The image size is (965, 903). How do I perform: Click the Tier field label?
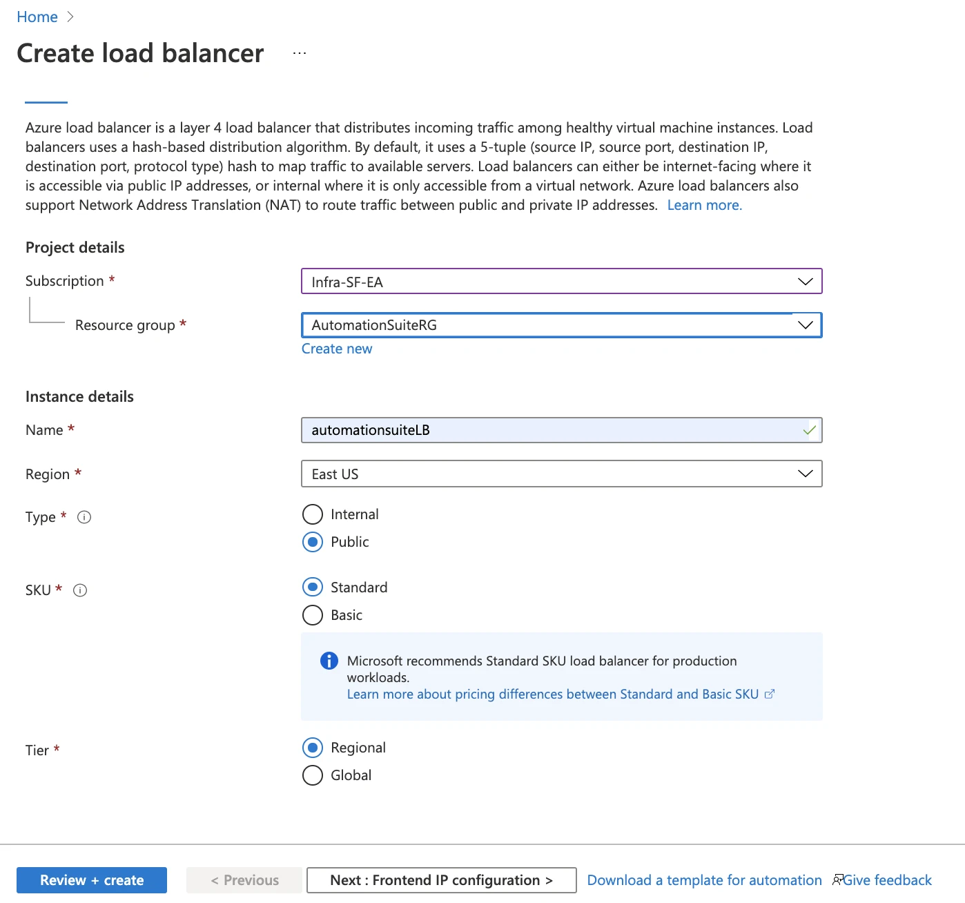[37, 750]
